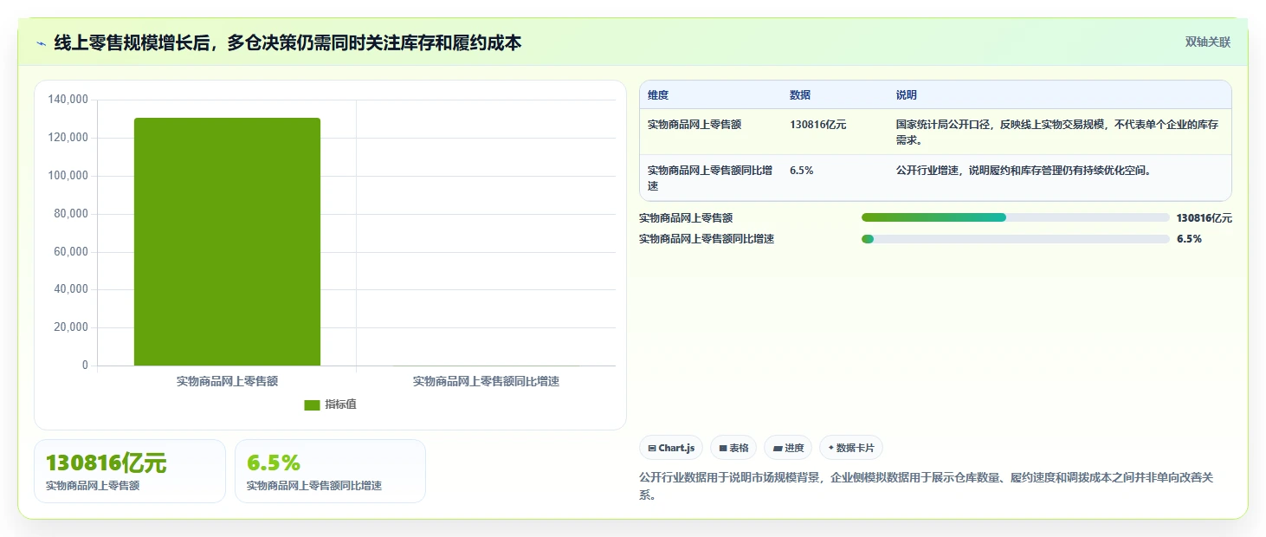
Task: Open the 130816亿元 data card
Action: coord(130,471)
